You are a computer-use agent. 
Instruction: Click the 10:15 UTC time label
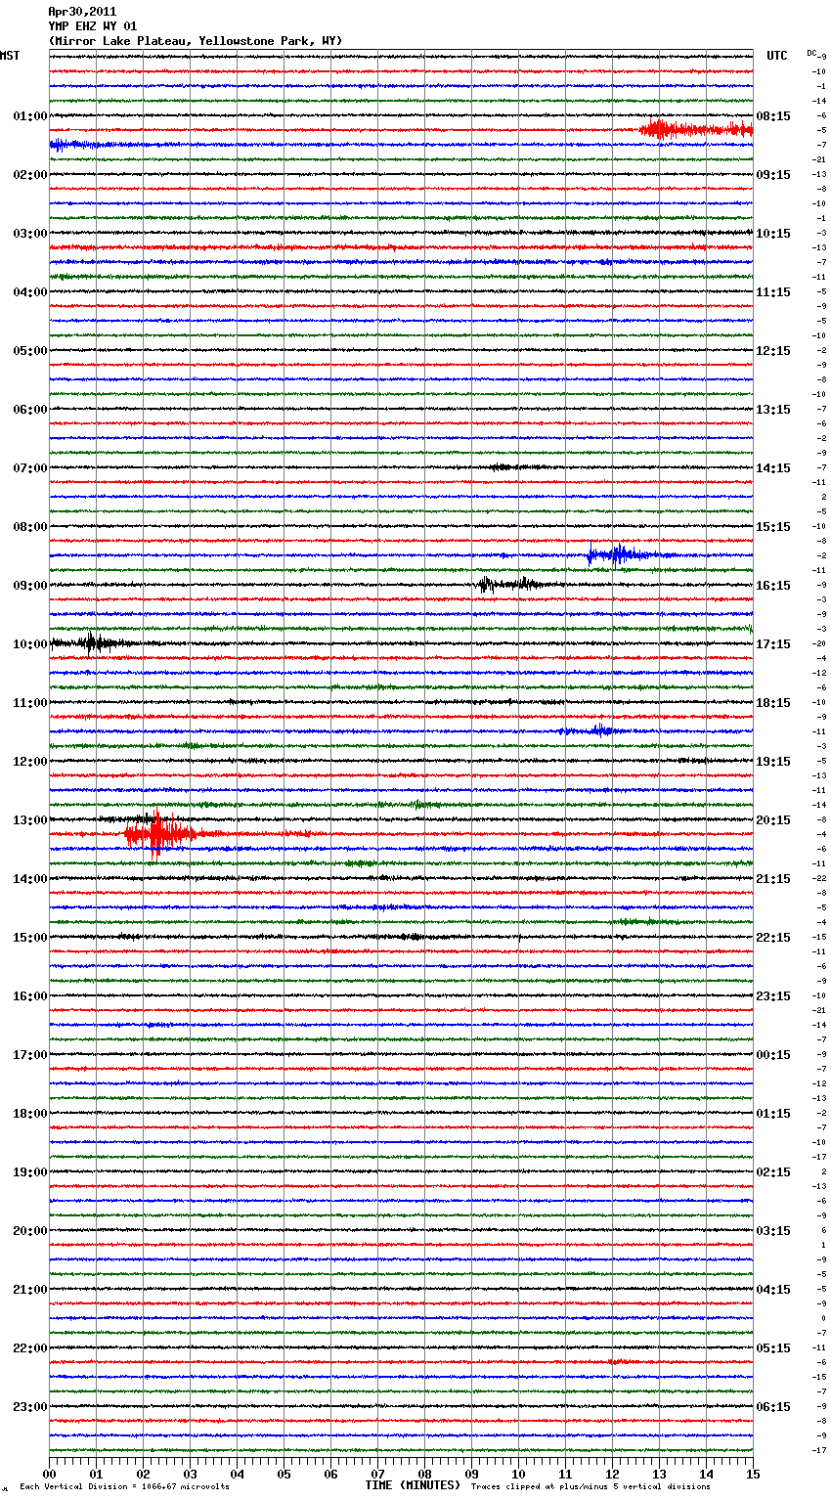(x=773, y=234)
